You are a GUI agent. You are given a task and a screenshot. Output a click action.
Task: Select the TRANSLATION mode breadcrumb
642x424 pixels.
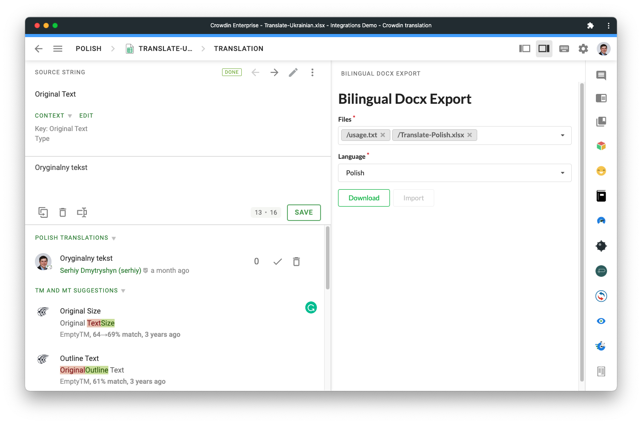pos(239,49)
